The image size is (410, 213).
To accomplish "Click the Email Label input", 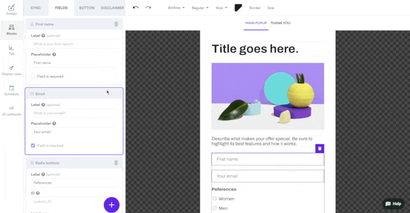I will click(x=74, y=113).
